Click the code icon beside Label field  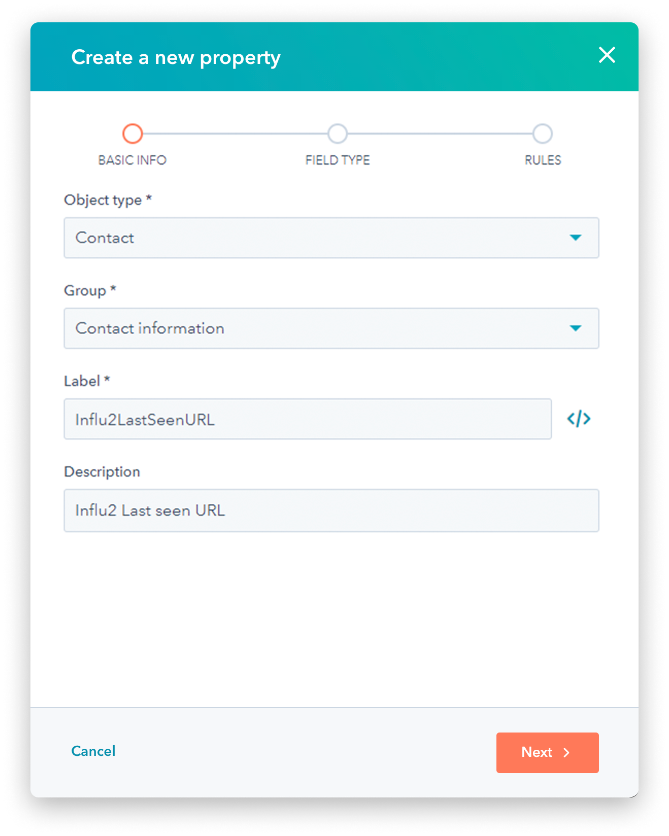(579, 419)
